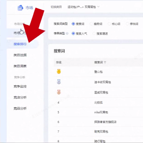Open 类目洞察 in the sidebar

pyautogui.click(x=20, y=66)
